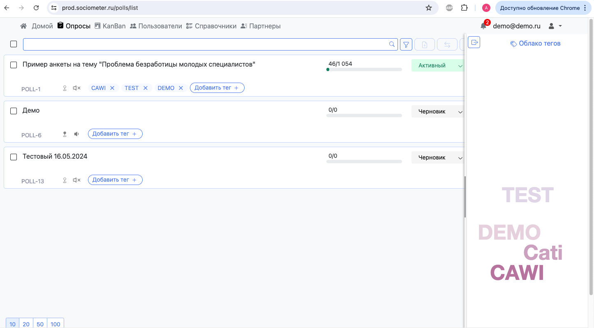
Task: Click the search magnifier icon
Action: 392,44
